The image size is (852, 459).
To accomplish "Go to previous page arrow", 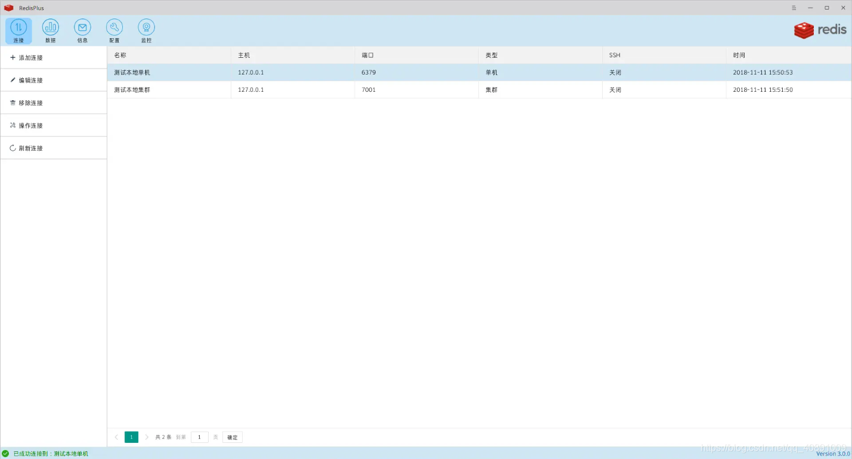I will 116,438.
